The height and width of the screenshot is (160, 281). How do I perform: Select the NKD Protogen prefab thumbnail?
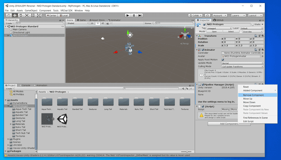tap(47, 119)
